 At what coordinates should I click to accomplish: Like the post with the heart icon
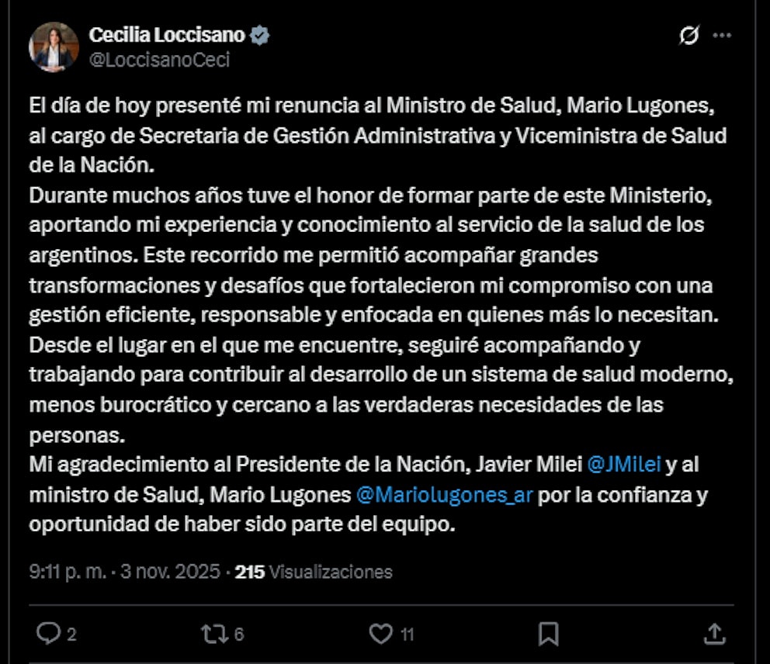coord(380,634)
